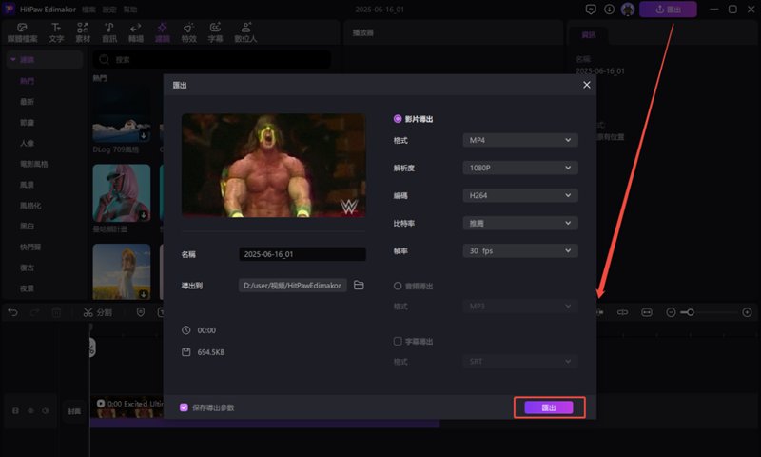The image size is (761, 457).
Task: Select the 人像 portrait filter category
Action: [28, 143]
